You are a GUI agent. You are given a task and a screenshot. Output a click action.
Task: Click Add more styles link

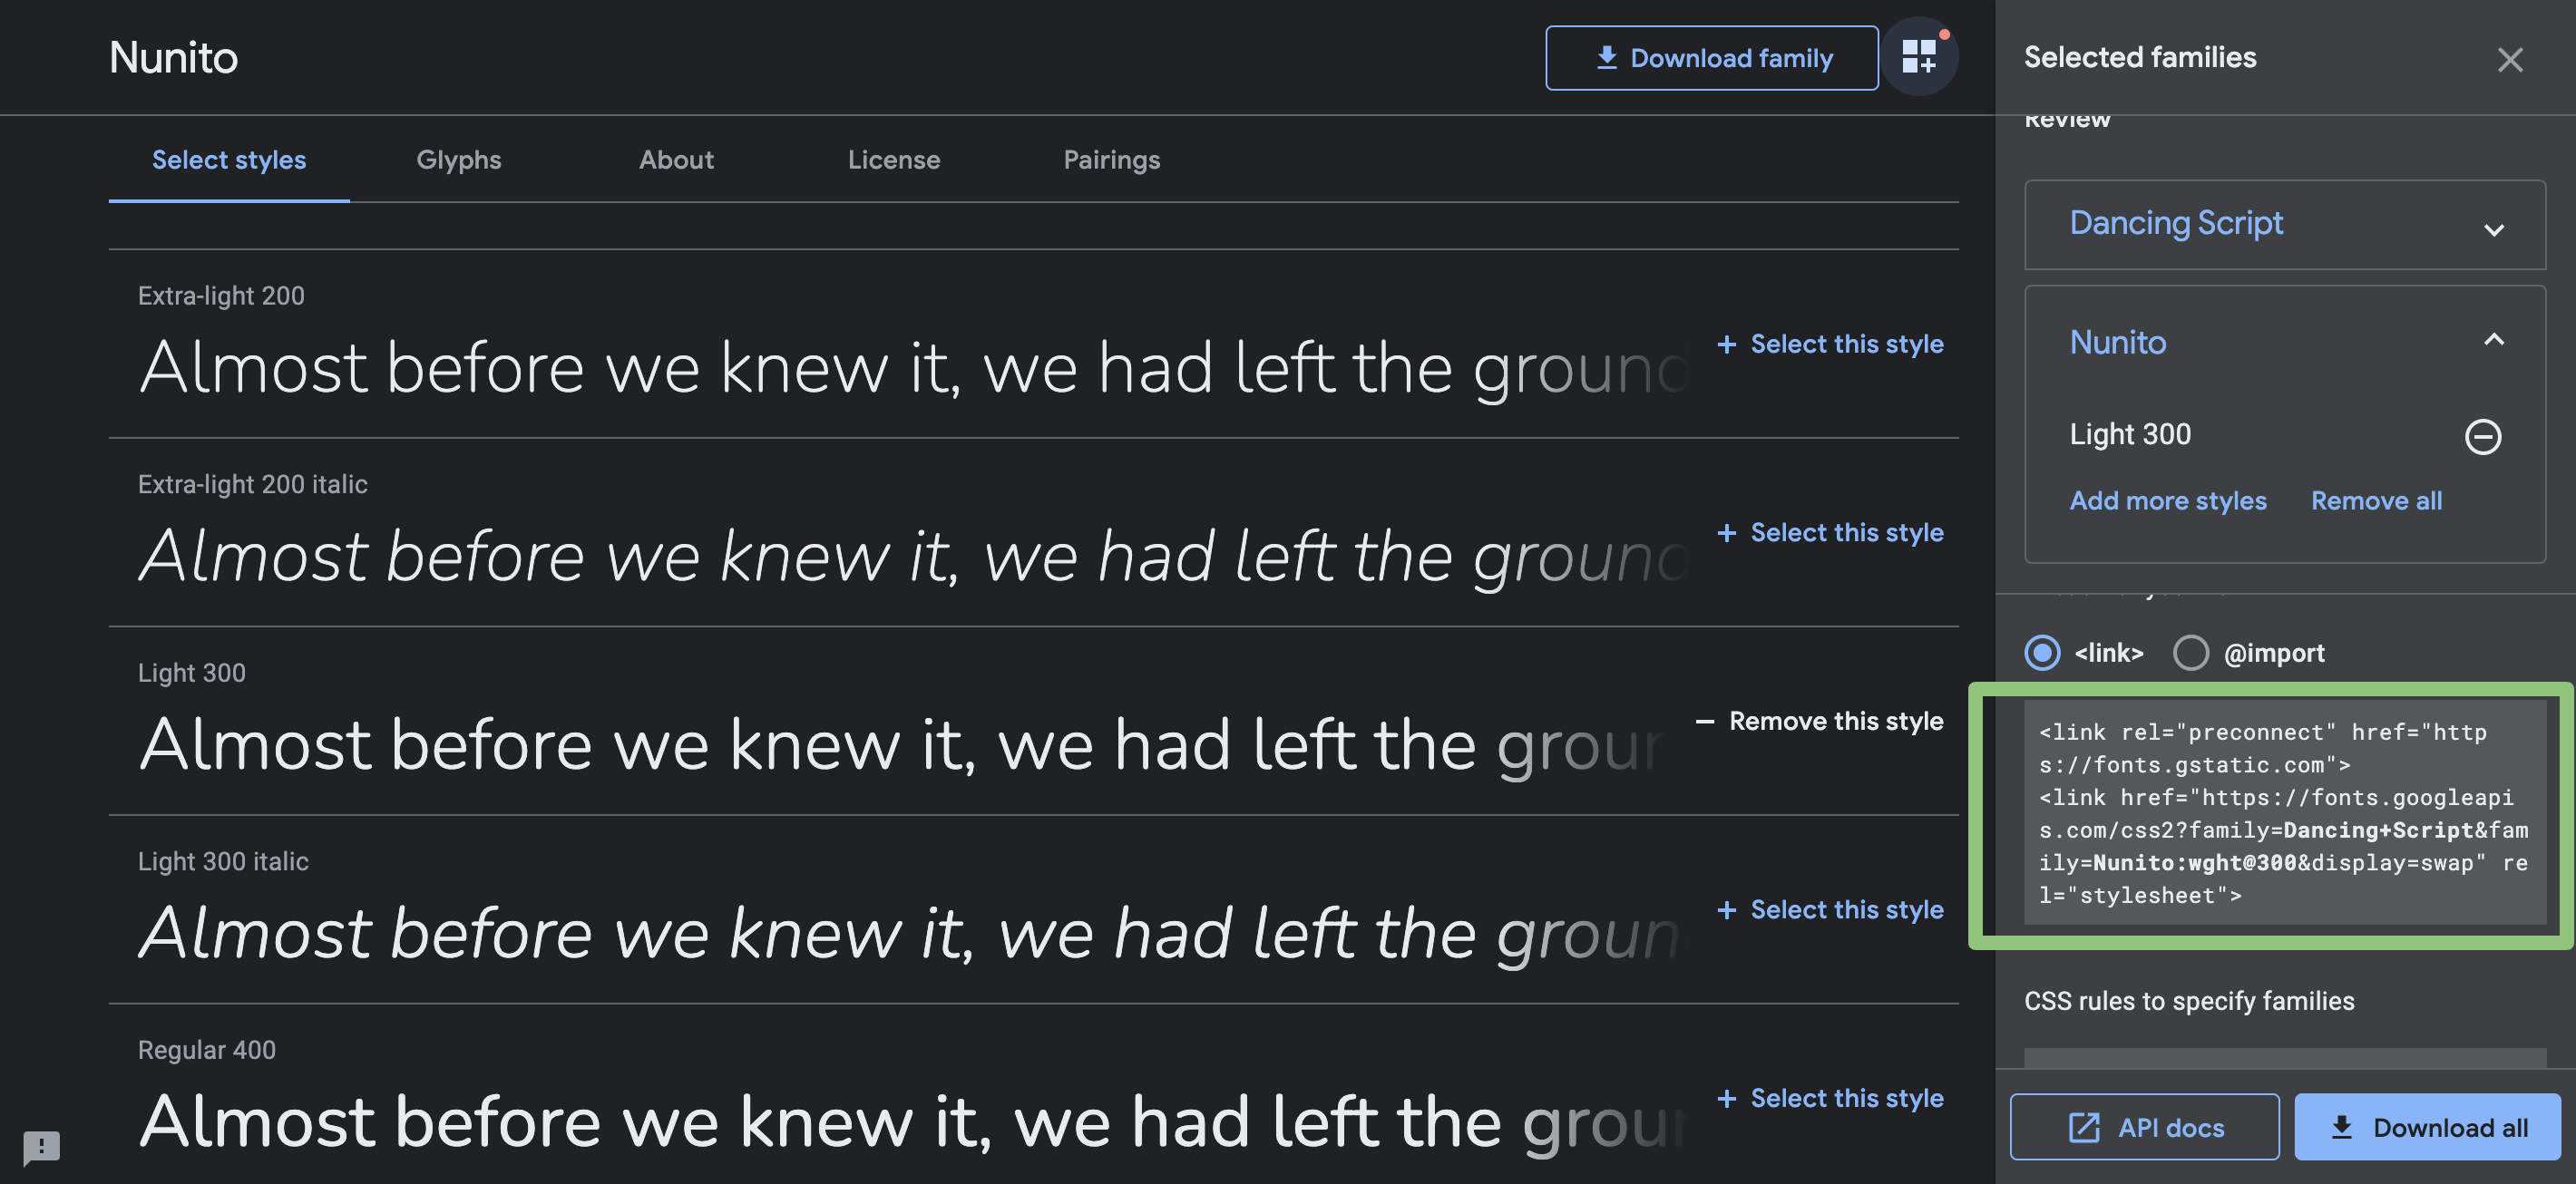pos(2167,500)
